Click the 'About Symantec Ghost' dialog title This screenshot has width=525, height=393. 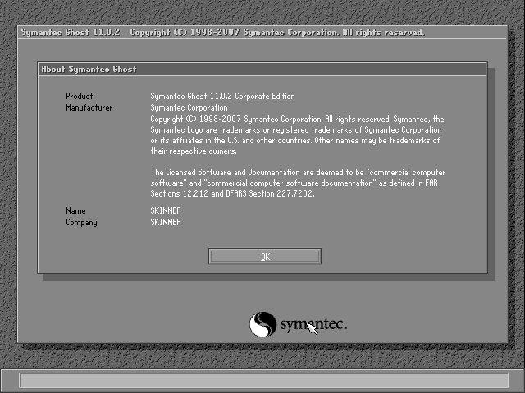coord(89,69)
